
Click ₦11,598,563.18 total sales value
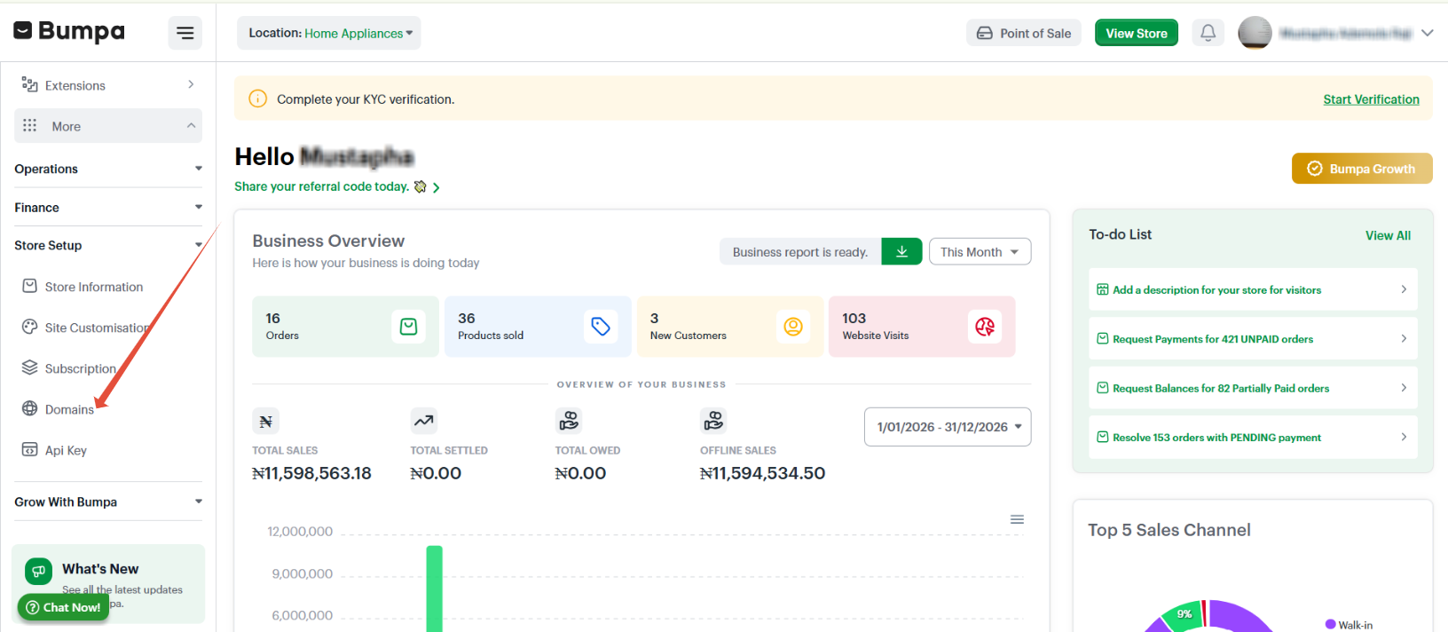(311, 473)
